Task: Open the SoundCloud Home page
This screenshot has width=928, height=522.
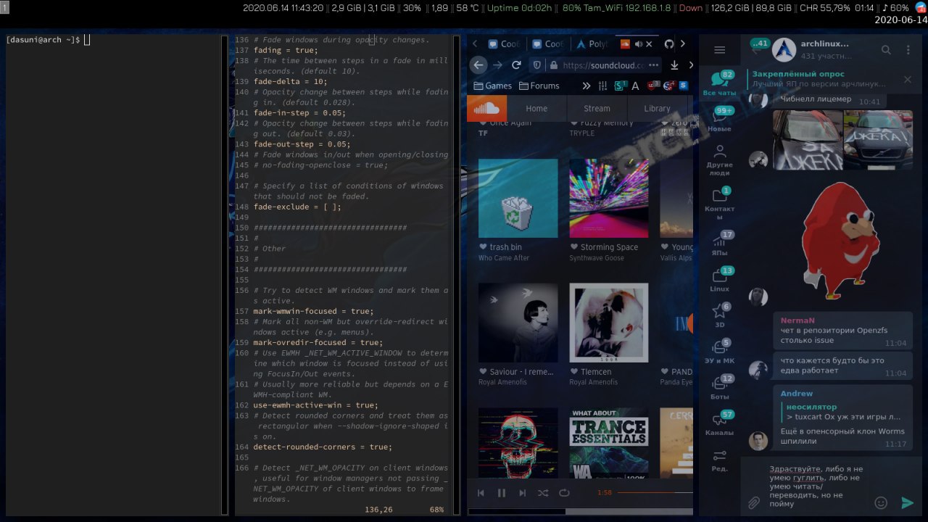Action: point(536,108)
